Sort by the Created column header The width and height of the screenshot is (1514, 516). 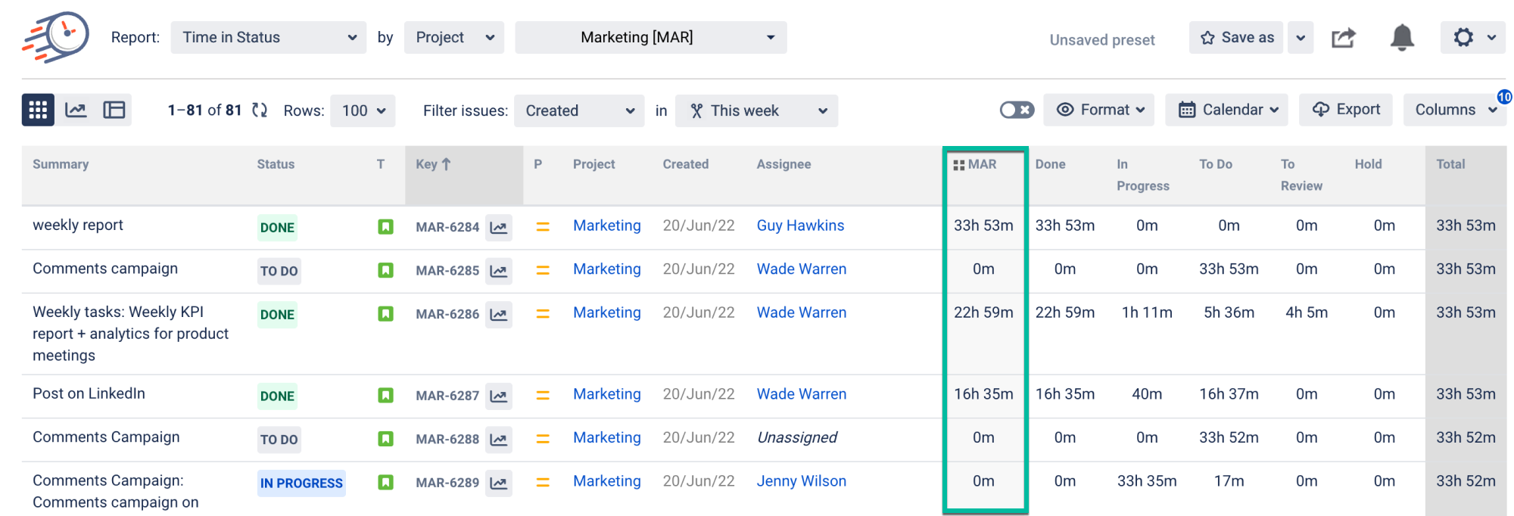[686, 164]
